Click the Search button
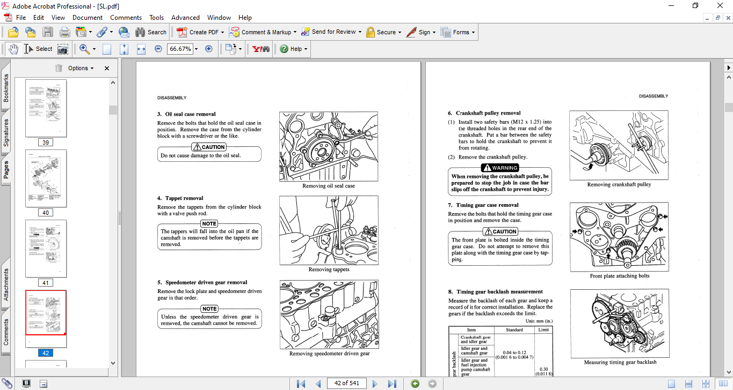This screenshot has height=390, width=733. point(151,32)
